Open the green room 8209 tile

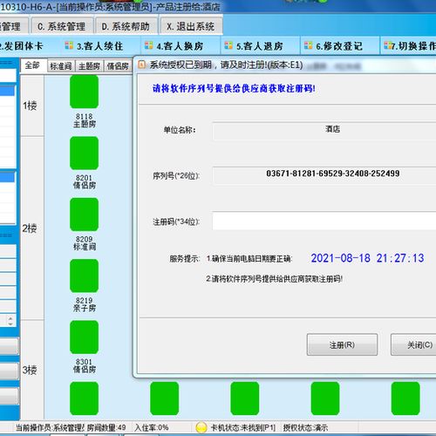(x=85, y=215)
